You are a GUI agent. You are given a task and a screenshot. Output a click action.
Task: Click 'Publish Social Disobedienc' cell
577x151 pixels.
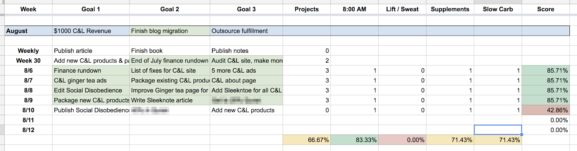[91, 110]
